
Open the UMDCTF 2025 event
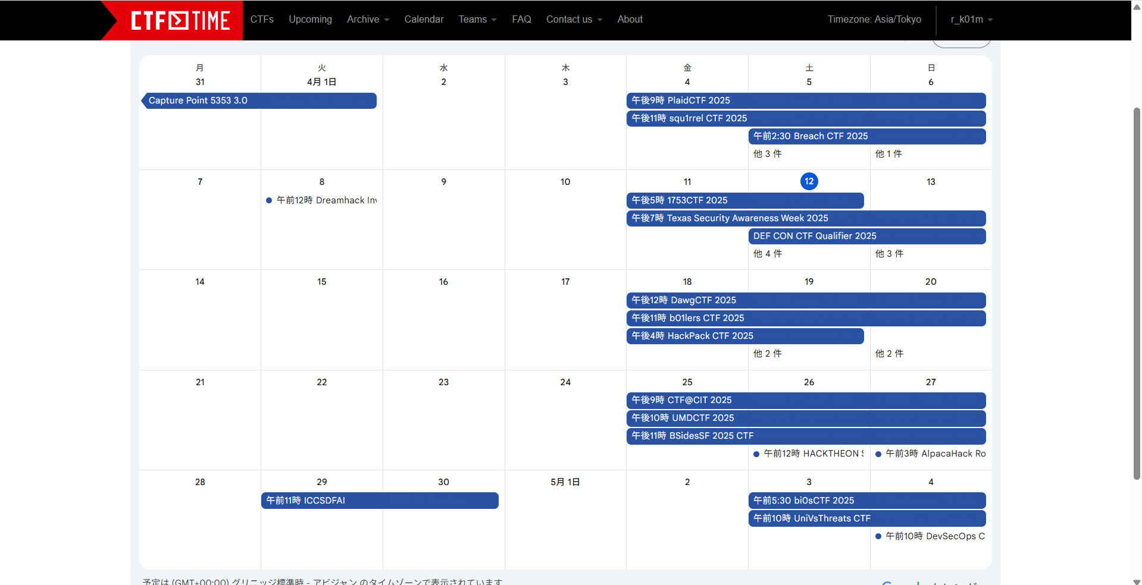806,418
